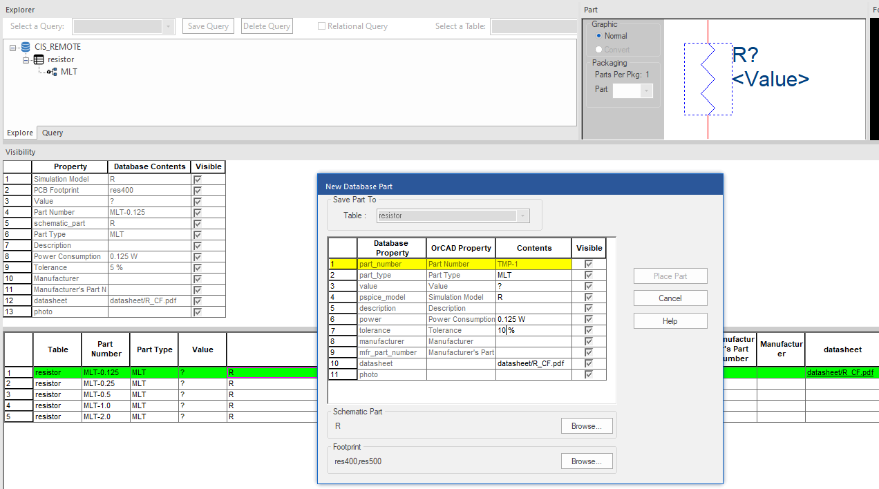Browse for a Footprint

click(586, 461)
